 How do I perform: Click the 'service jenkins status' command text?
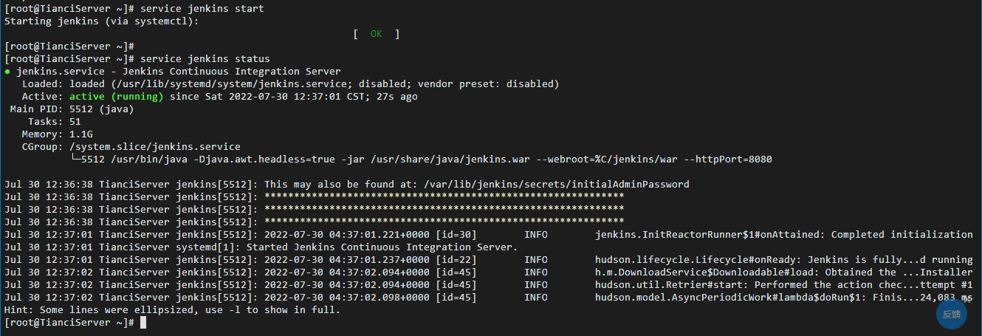pos(205,58)
